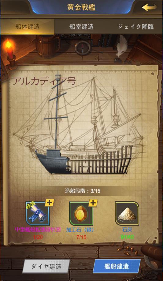Tap the 中型艦船拡張設計図 label
Viewport: 163px width, 281px height.
(x=38, y=229)
